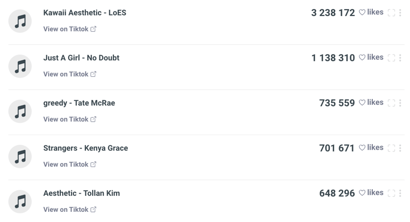The width and height of the screenshot is (410, 222).
Task: Click the heart icon next to 735 559 likes
Action: click(x=362, y=103)
